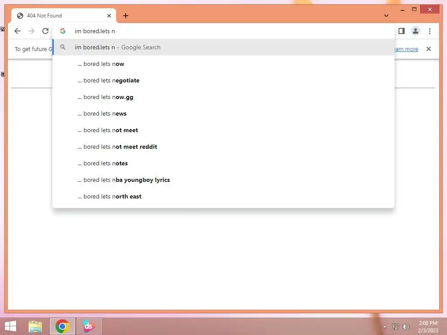Click the 'ds' app taskbar icon

89,326
